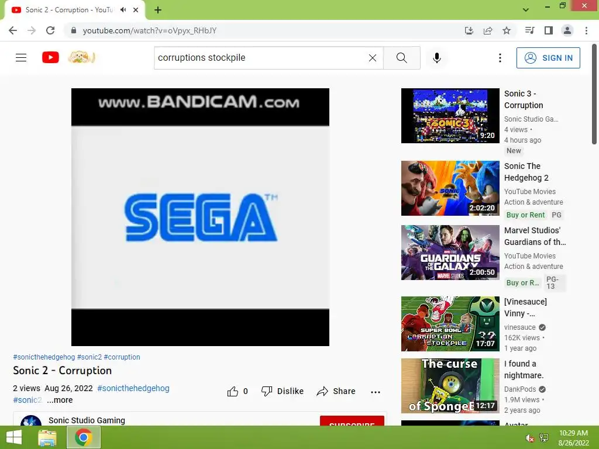Open Sonic 3 - Corruption thumbnail

click(x=450, y=116)
